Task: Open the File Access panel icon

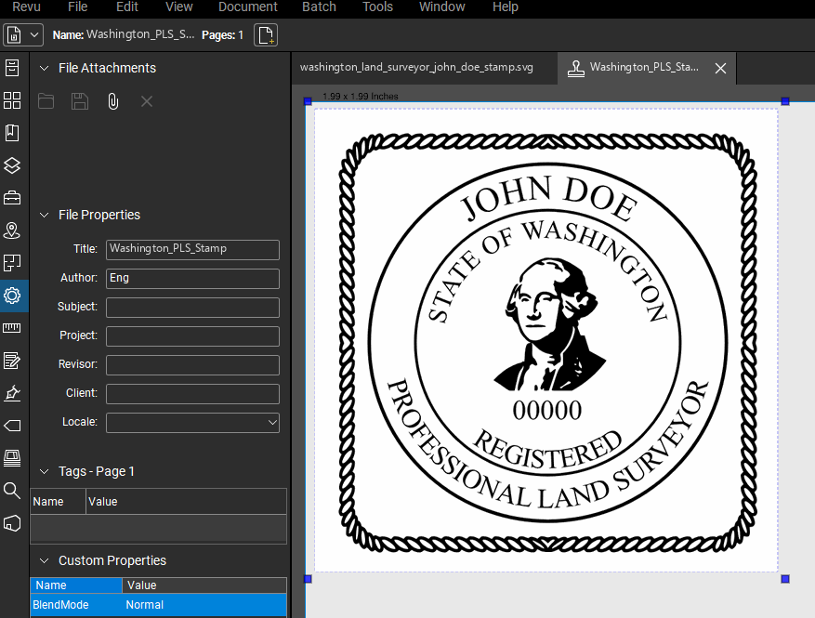Action: click(12, 68)
